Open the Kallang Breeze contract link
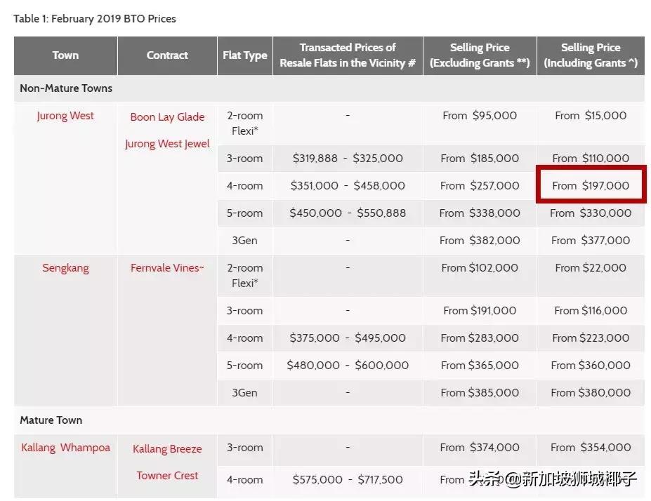651x501 pixels. (x=167, y=449)
